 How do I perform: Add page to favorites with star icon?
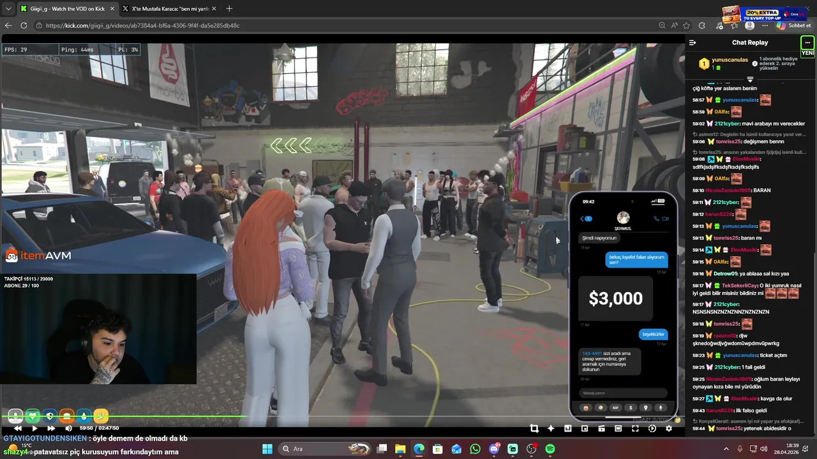687,25
